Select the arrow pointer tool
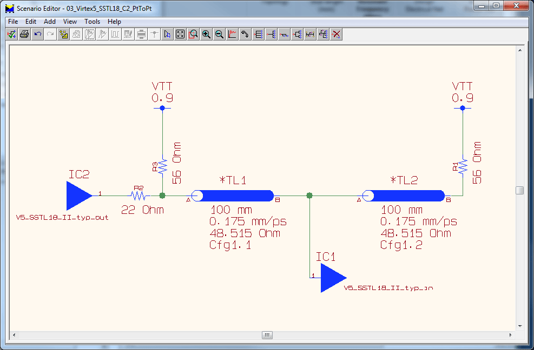The width and height of the screenshot is (534, 350). click(167, 35)
